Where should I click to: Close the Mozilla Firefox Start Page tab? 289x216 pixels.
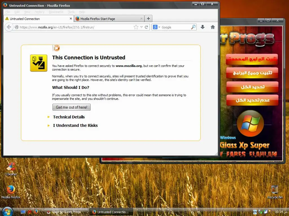point(141,19)
